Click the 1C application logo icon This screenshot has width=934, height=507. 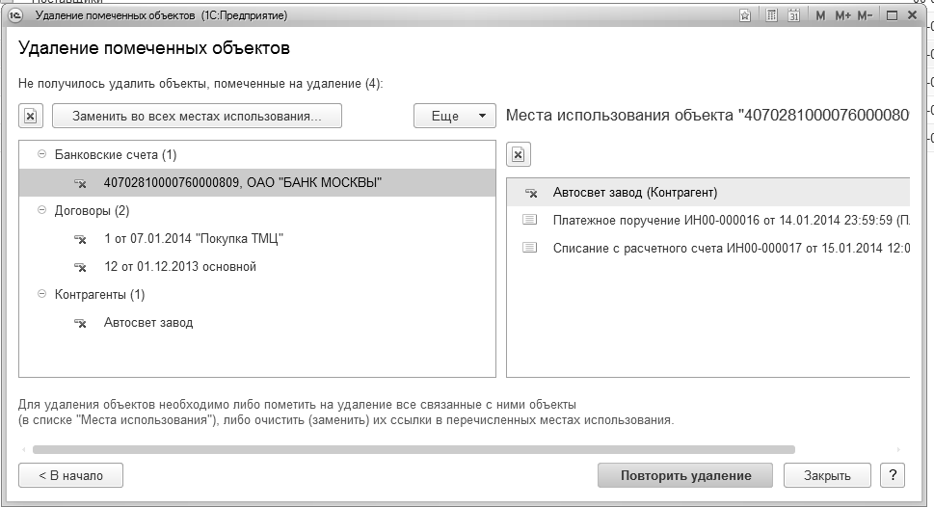coord(15,15)
